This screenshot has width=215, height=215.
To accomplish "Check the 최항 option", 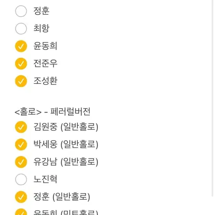I will 21,28.
